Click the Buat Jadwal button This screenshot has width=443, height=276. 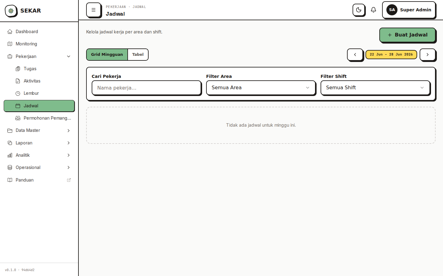407,35
